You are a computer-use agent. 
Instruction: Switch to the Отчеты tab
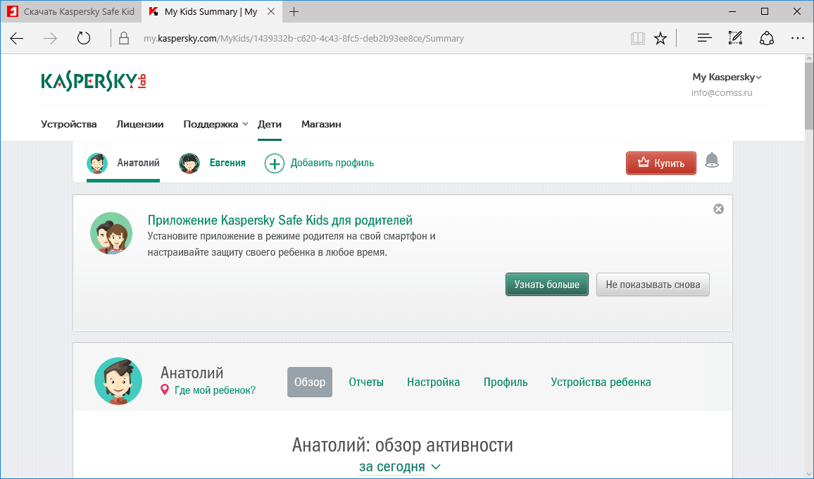365,382
